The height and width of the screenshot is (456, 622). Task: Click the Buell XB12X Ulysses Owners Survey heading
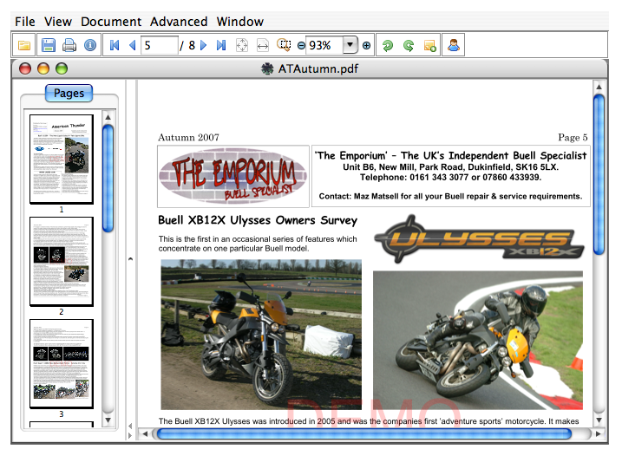pyautogui.click(x=258, y=220)
